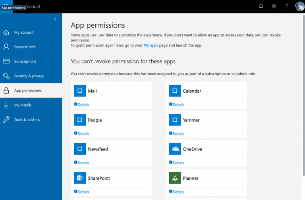Open the profile picture avatar

click(299, 6)
